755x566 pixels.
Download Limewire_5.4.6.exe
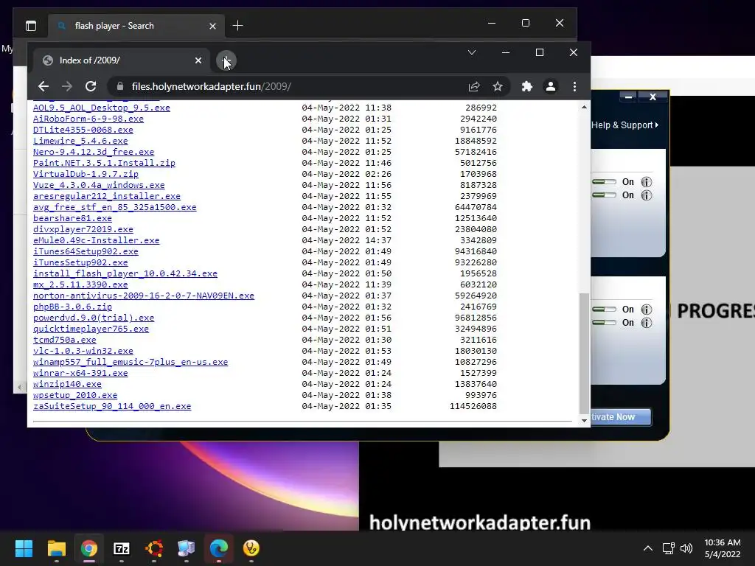click(x=80, y=141)
